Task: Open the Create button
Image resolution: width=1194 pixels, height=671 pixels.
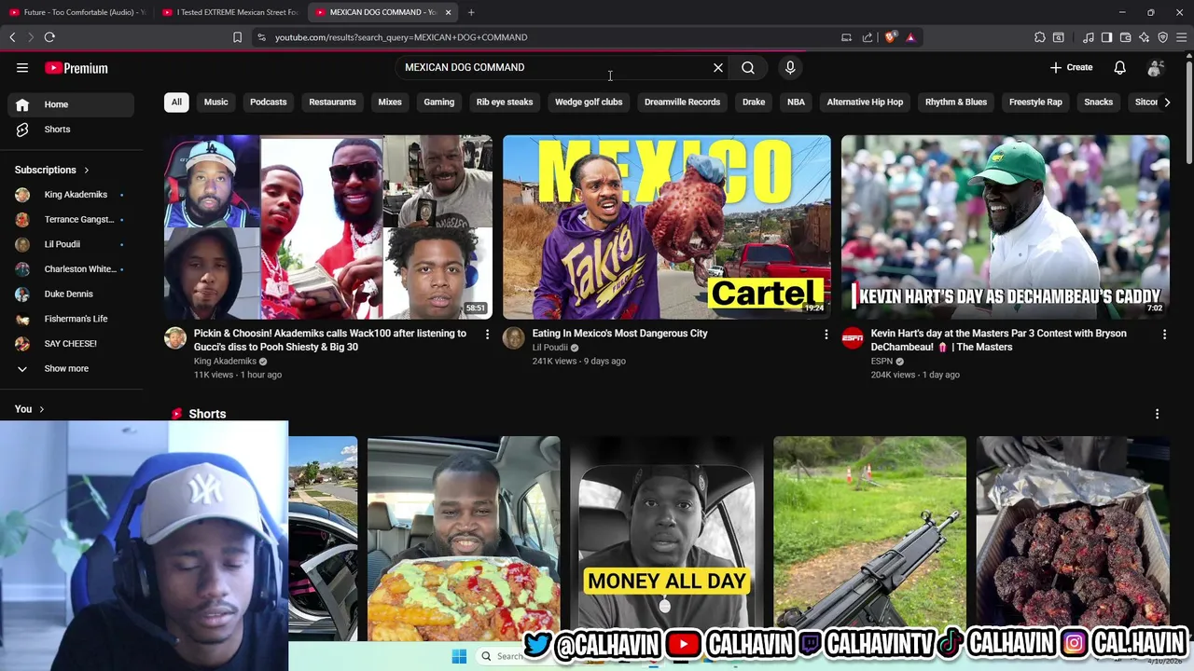Action: [1071, 67]
